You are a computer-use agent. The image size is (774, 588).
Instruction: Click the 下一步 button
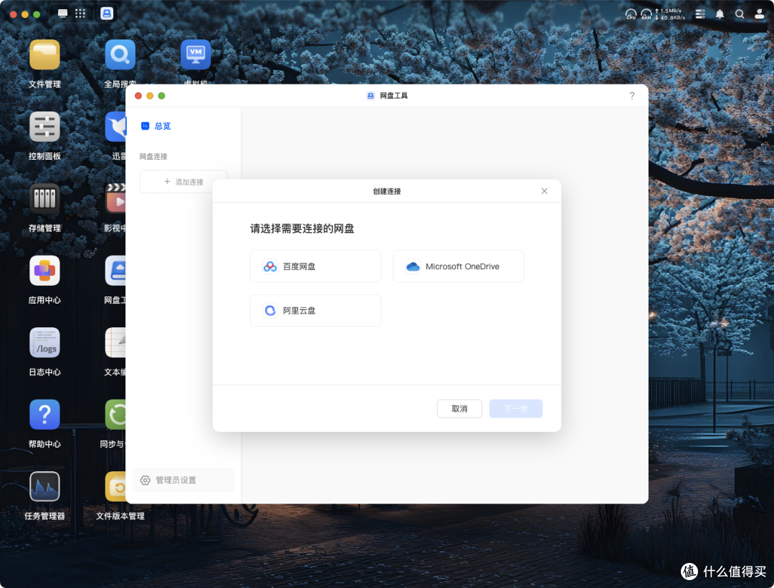[516, 408]
